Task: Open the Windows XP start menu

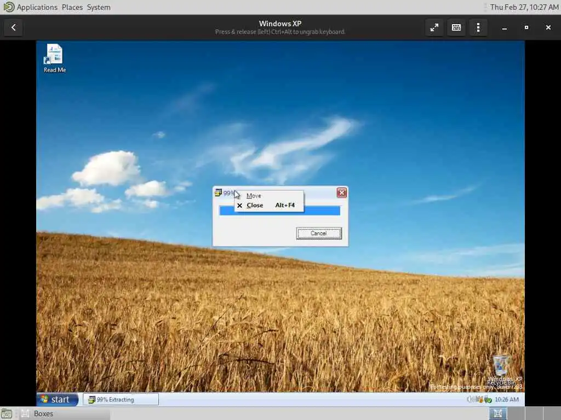Action: [x=57, y=399]
